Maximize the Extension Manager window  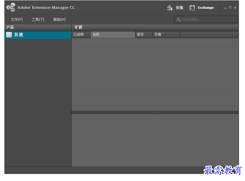click(230, 7)
